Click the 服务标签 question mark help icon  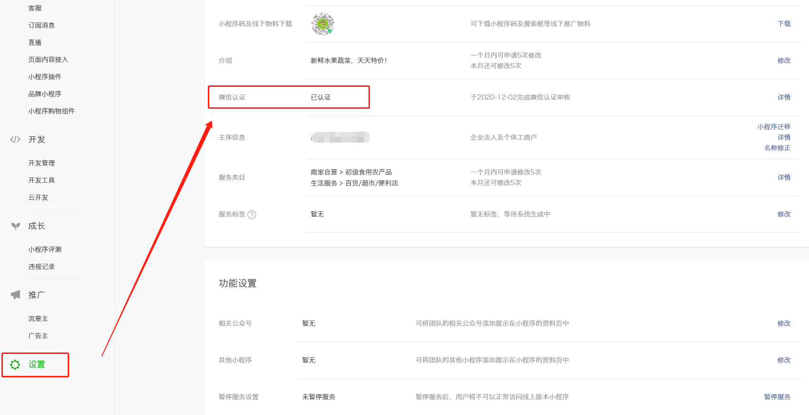pyautogui.click(x=252, y=215)
